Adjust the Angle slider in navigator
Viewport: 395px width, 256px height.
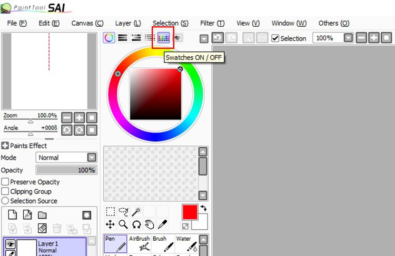tap(31, 133)
